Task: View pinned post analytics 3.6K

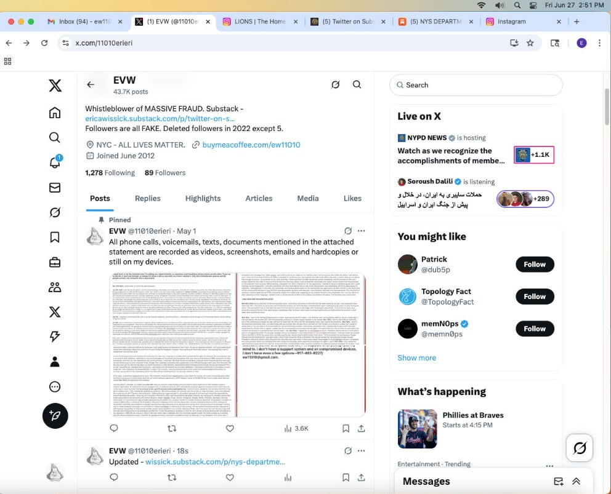Action: [x=296, y=428]
